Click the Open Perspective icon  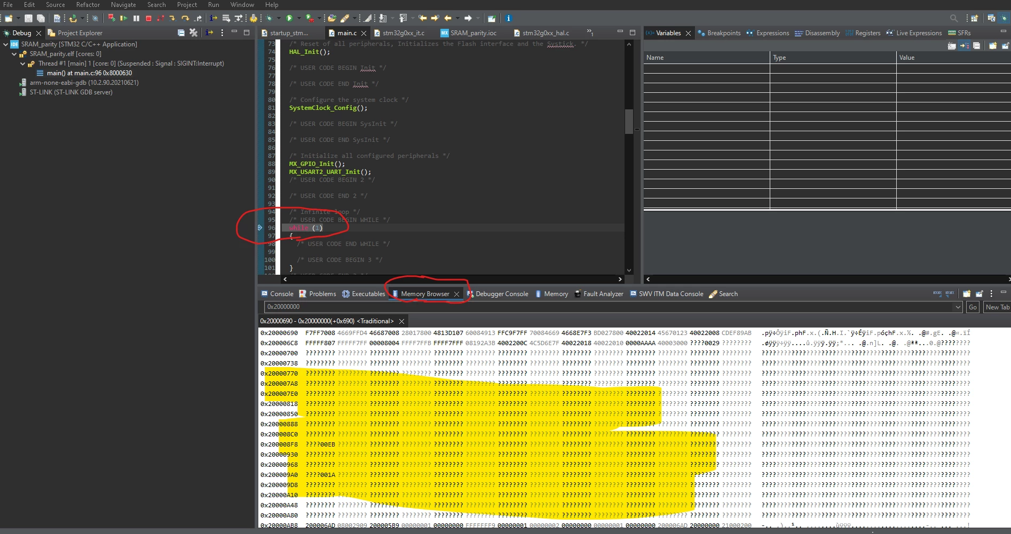(974, 18)
